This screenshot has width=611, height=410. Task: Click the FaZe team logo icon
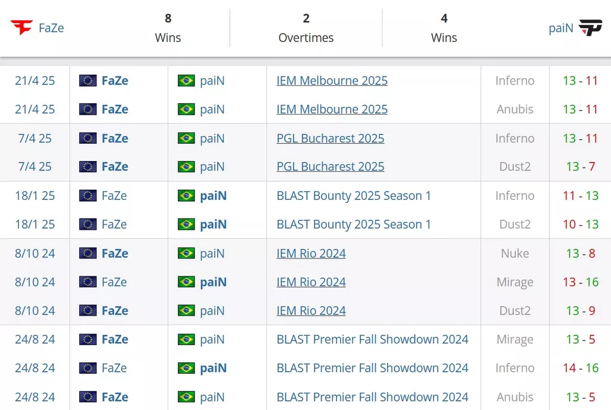[21, 27]
